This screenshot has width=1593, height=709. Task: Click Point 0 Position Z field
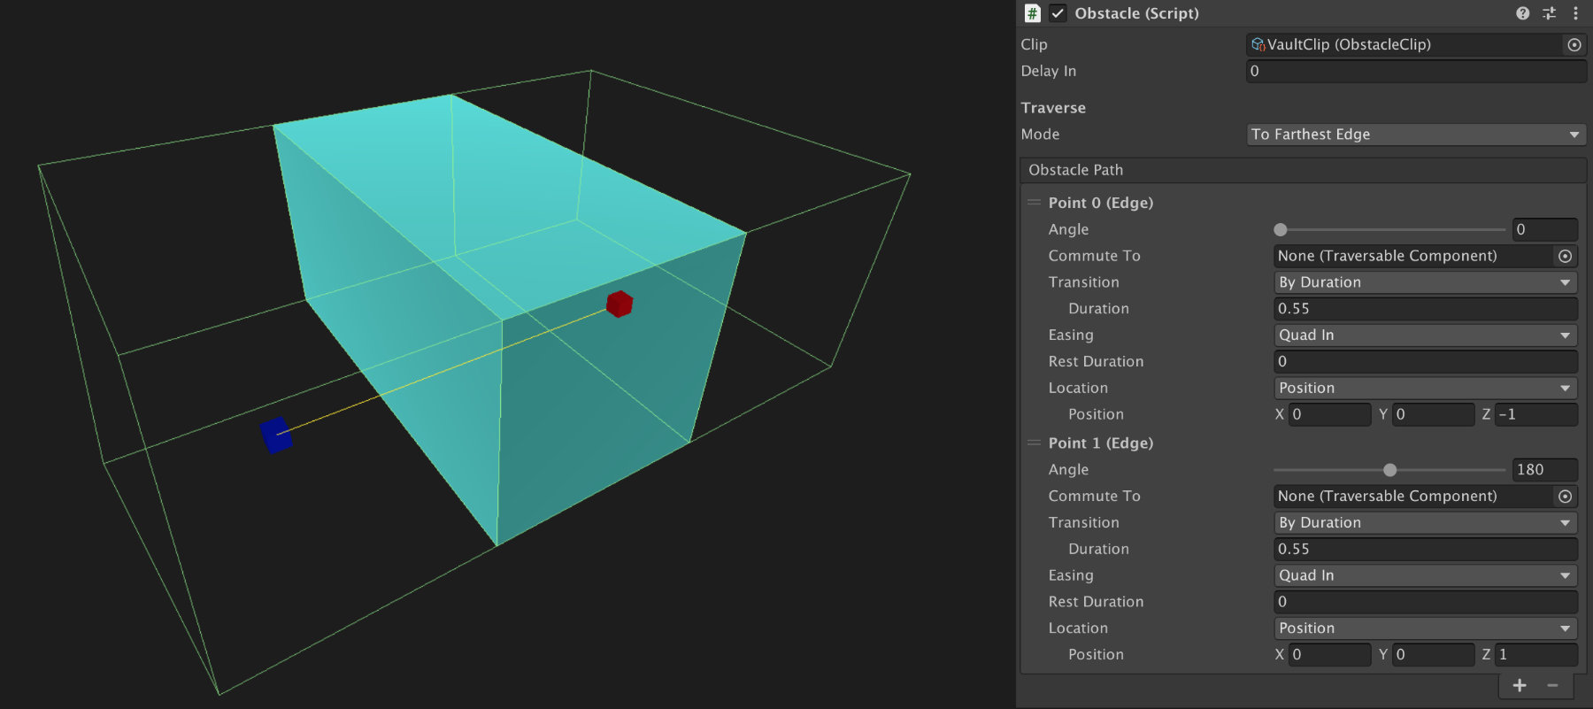click(x=1535, y=414)
